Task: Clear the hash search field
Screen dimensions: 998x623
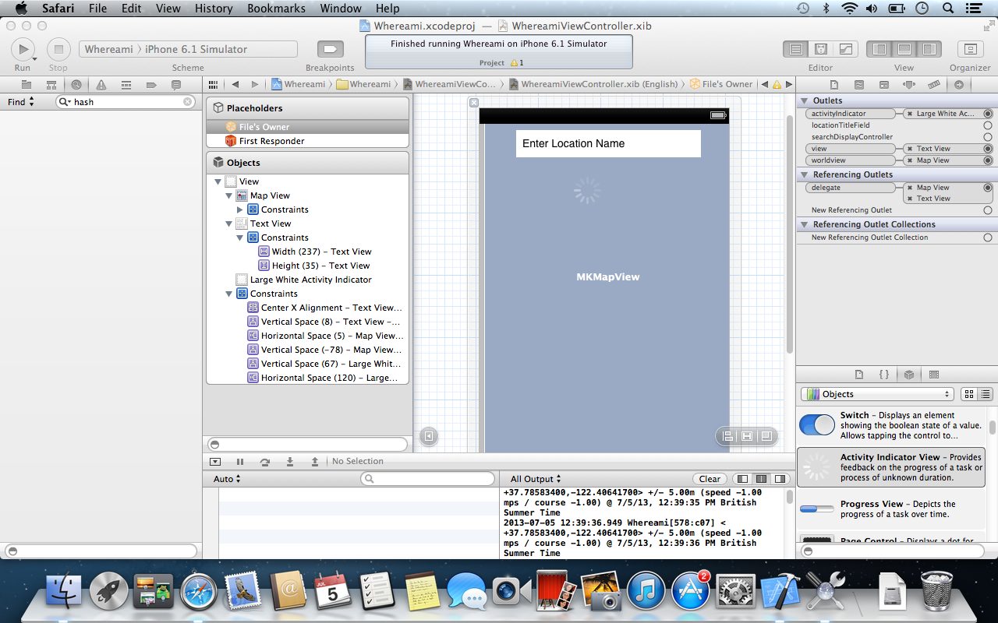Action: [x=188, y=102]
